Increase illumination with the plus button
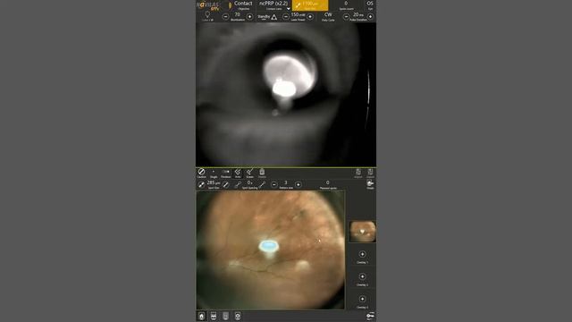 250,16
